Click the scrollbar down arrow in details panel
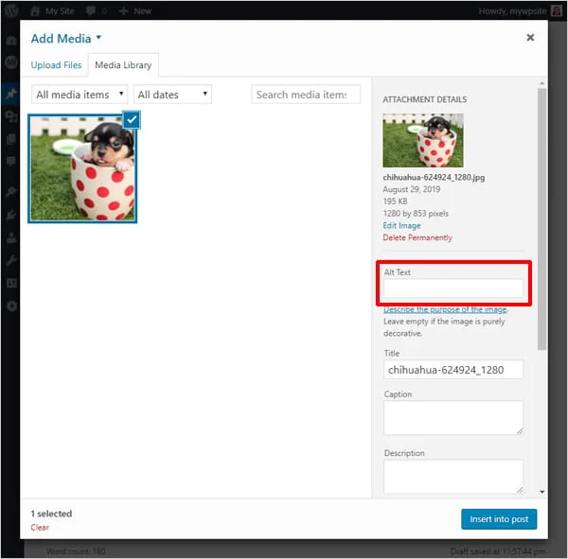This screenshot has width=568, height=559. point(541,492)
